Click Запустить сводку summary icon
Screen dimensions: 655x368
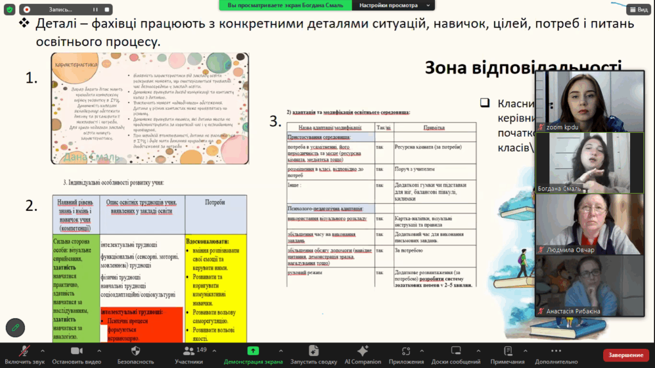(x=313, y=351)
